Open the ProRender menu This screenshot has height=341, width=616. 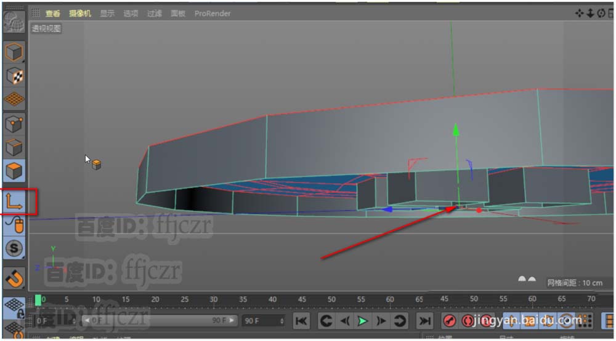(x=213, y=14)
